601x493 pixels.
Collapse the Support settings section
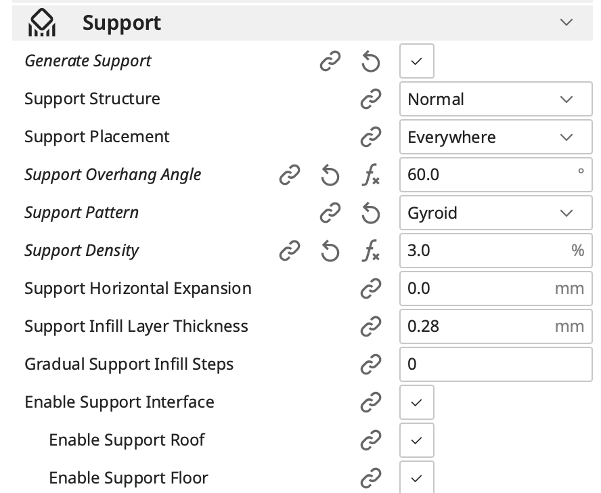566,22
